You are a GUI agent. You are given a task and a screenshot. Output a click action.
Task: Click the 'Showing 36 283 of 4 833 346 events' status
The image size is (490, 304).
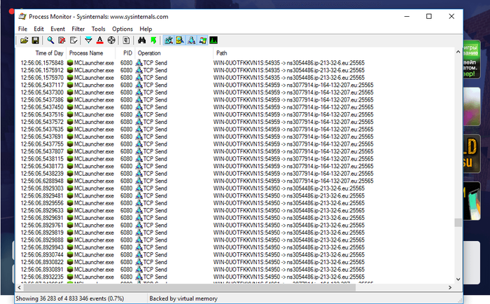pyautogui.click(x=70, y=298)
